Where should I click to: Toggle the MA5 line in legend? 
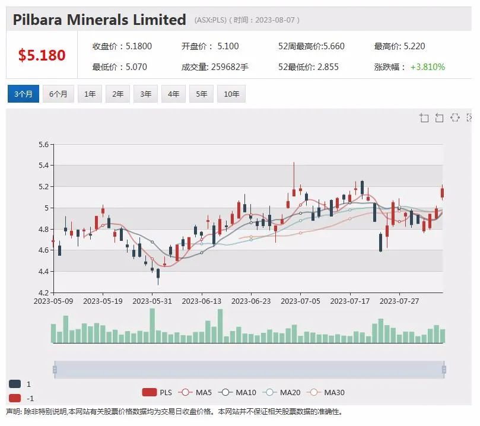click(195, 392)
